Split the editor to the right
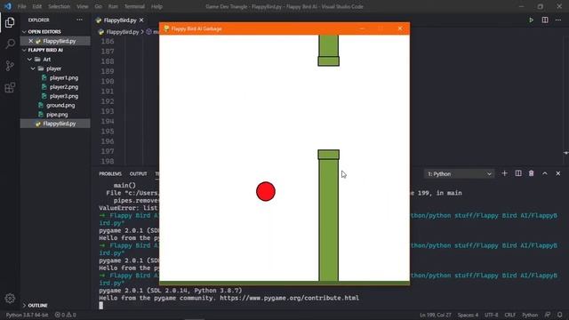The width and height of the screenshot is (569, 320). click(545, 20)
